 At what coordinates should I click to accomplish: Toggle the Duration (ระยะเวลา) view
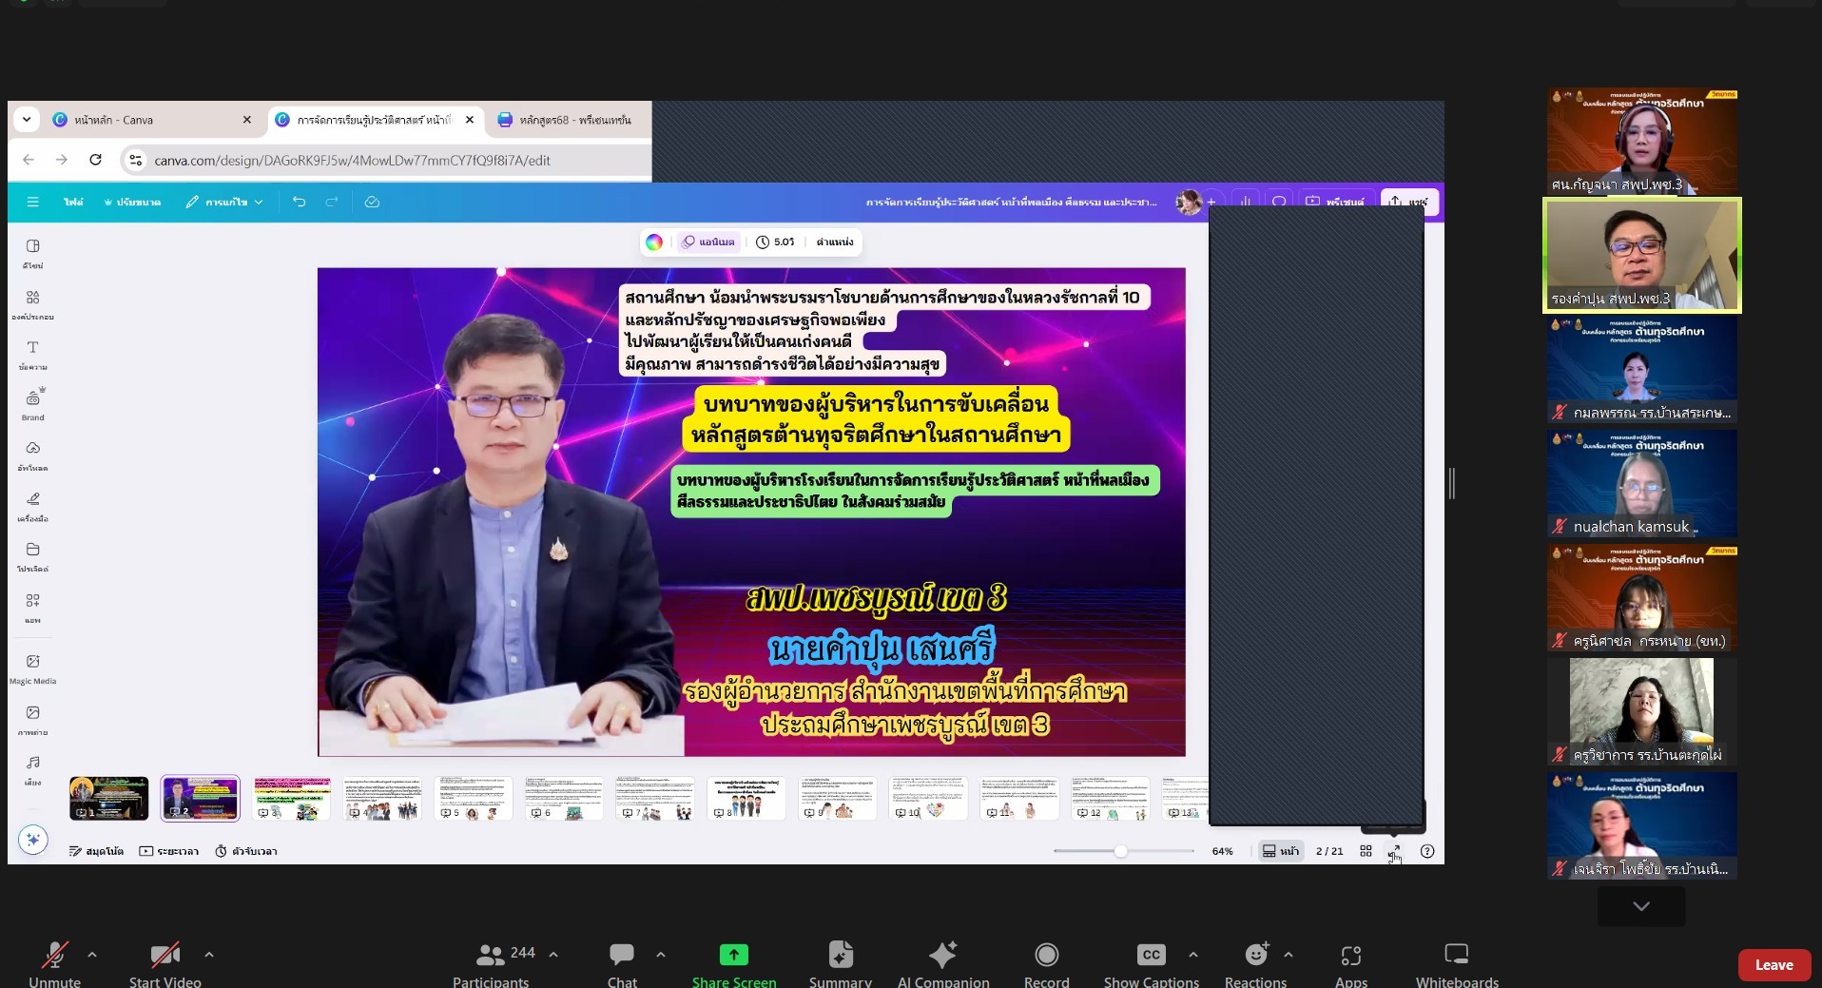coord(168,851)
